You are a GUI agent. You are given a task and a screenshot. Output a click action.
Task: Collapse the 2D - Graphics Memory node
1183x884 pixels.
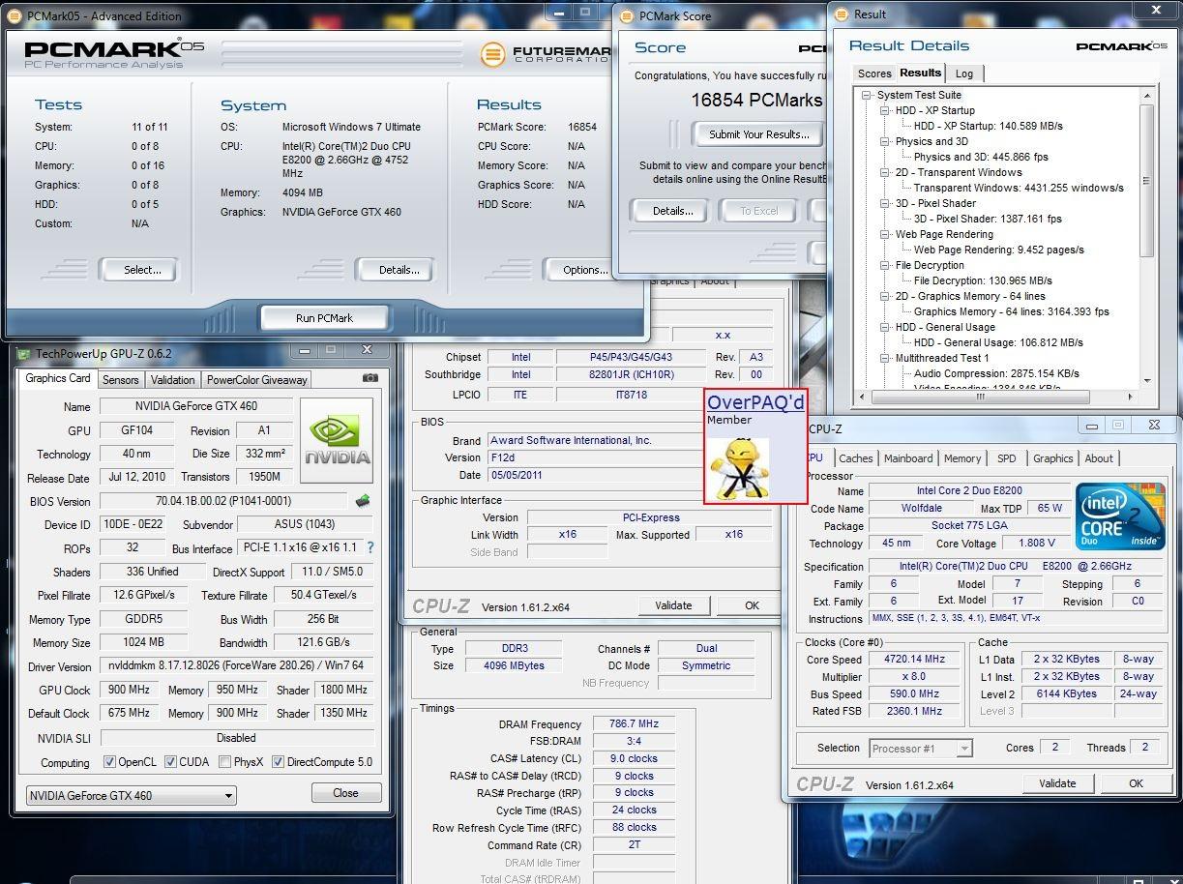884,296
